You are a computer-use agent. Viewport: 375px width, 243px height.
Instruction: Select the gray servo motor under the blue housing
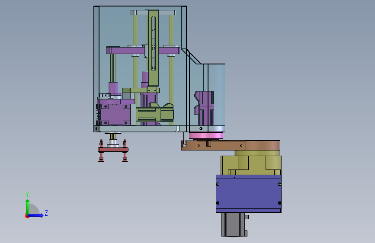[234, 224]
